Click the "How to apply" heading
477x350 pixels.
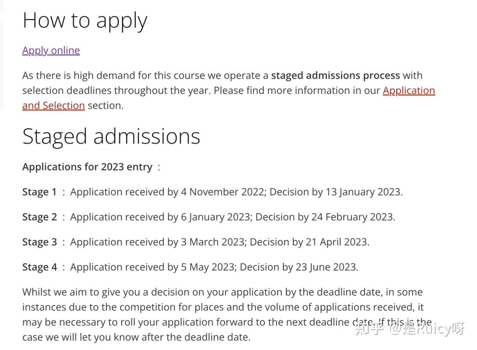click(85, 20)
